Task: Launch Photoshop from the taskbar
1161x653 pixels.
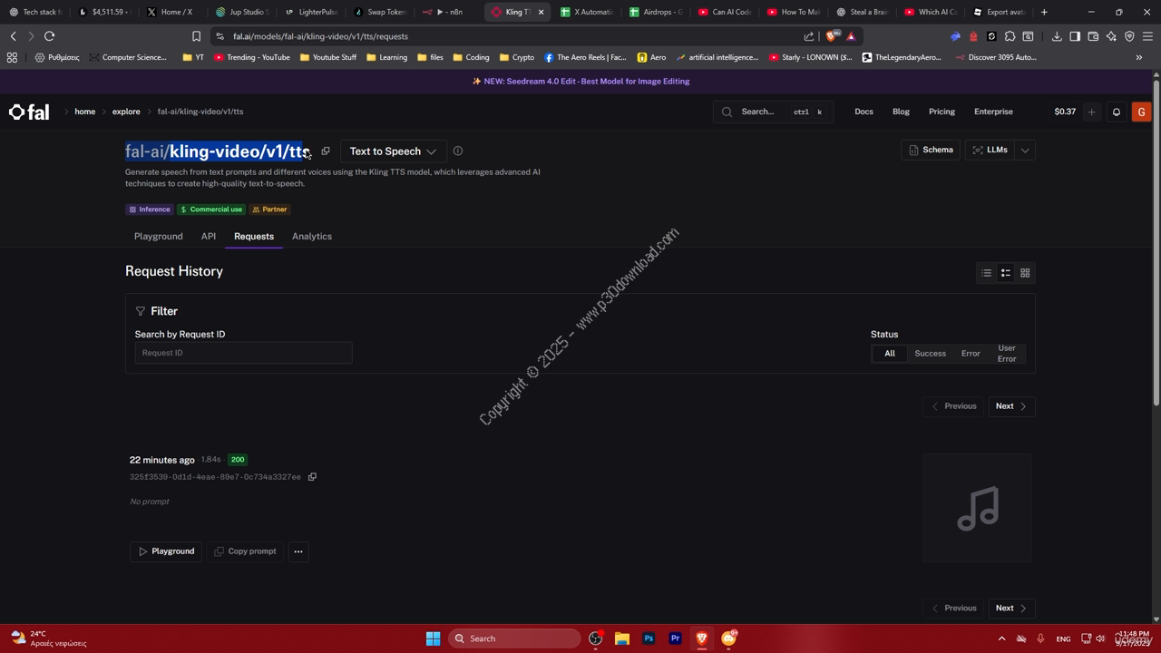Action: point(649,638)
